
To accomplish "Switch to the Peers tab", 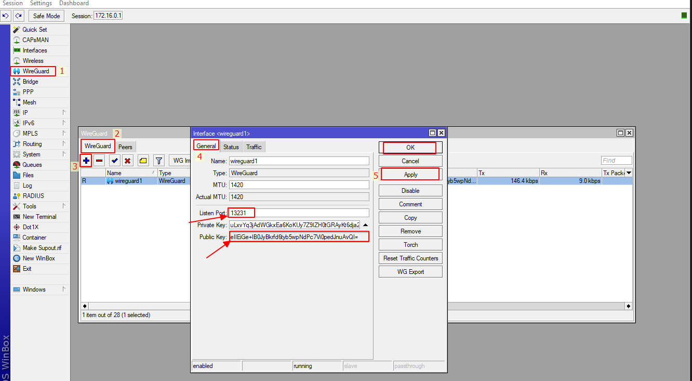I will tap(125, 147).
